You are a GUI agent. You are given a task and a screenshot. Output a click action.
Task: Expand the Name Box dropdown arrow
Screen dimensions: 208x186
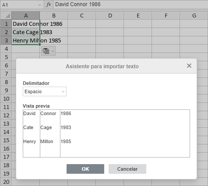pos(39,5)
